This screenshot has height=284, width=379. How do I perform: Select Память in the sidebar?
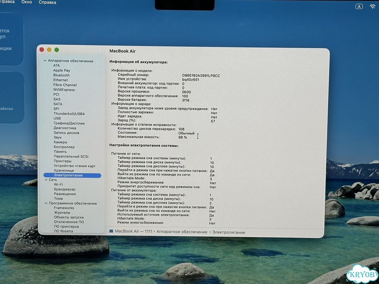60,151
